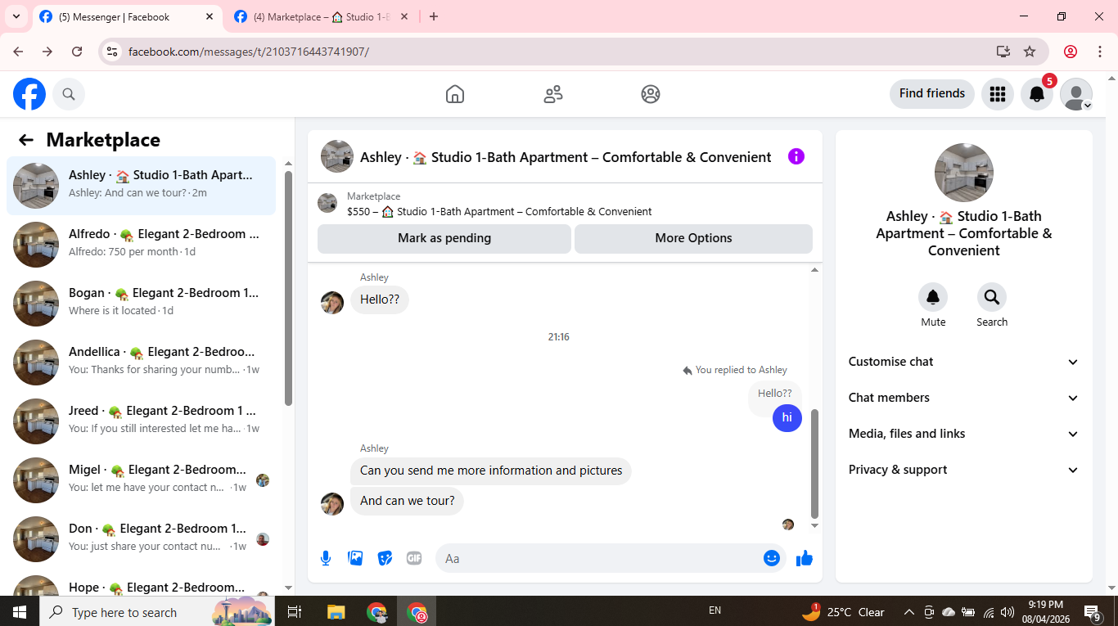This screenshot has height=626, width=1118.
Task: Open account profile avatar menu
Action: click(x=1076, y=94)
